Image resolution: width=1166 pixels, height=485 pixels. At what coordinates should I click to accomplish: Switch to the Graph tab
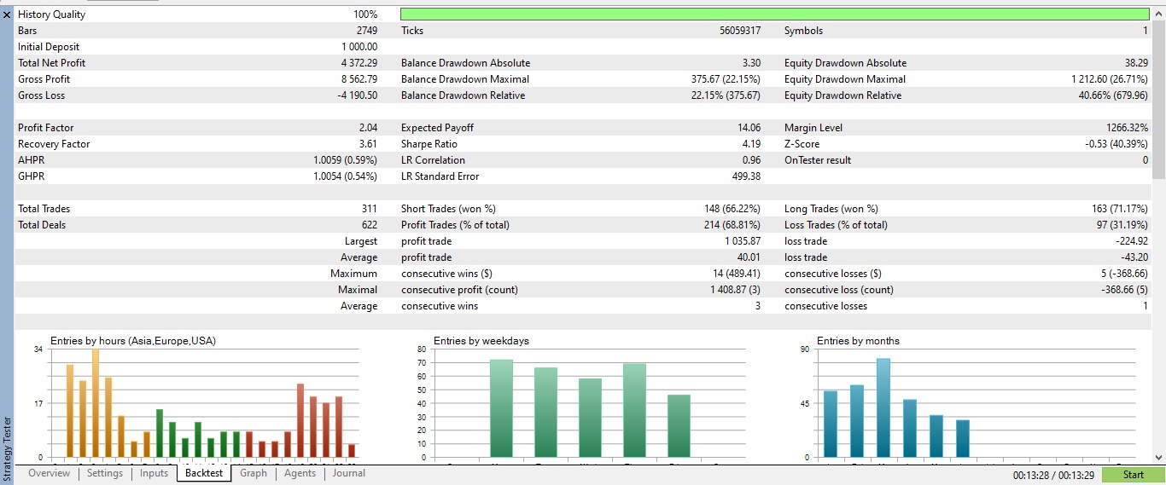254,473
